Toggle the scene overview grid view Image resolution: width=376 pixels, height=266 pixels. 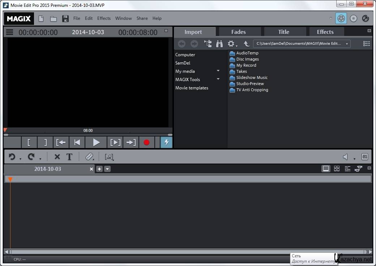click(x=337, y=169)
